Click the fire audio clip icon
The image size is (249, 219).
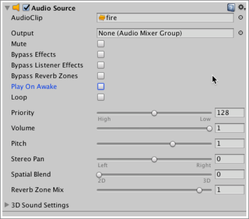click(102, 18)
